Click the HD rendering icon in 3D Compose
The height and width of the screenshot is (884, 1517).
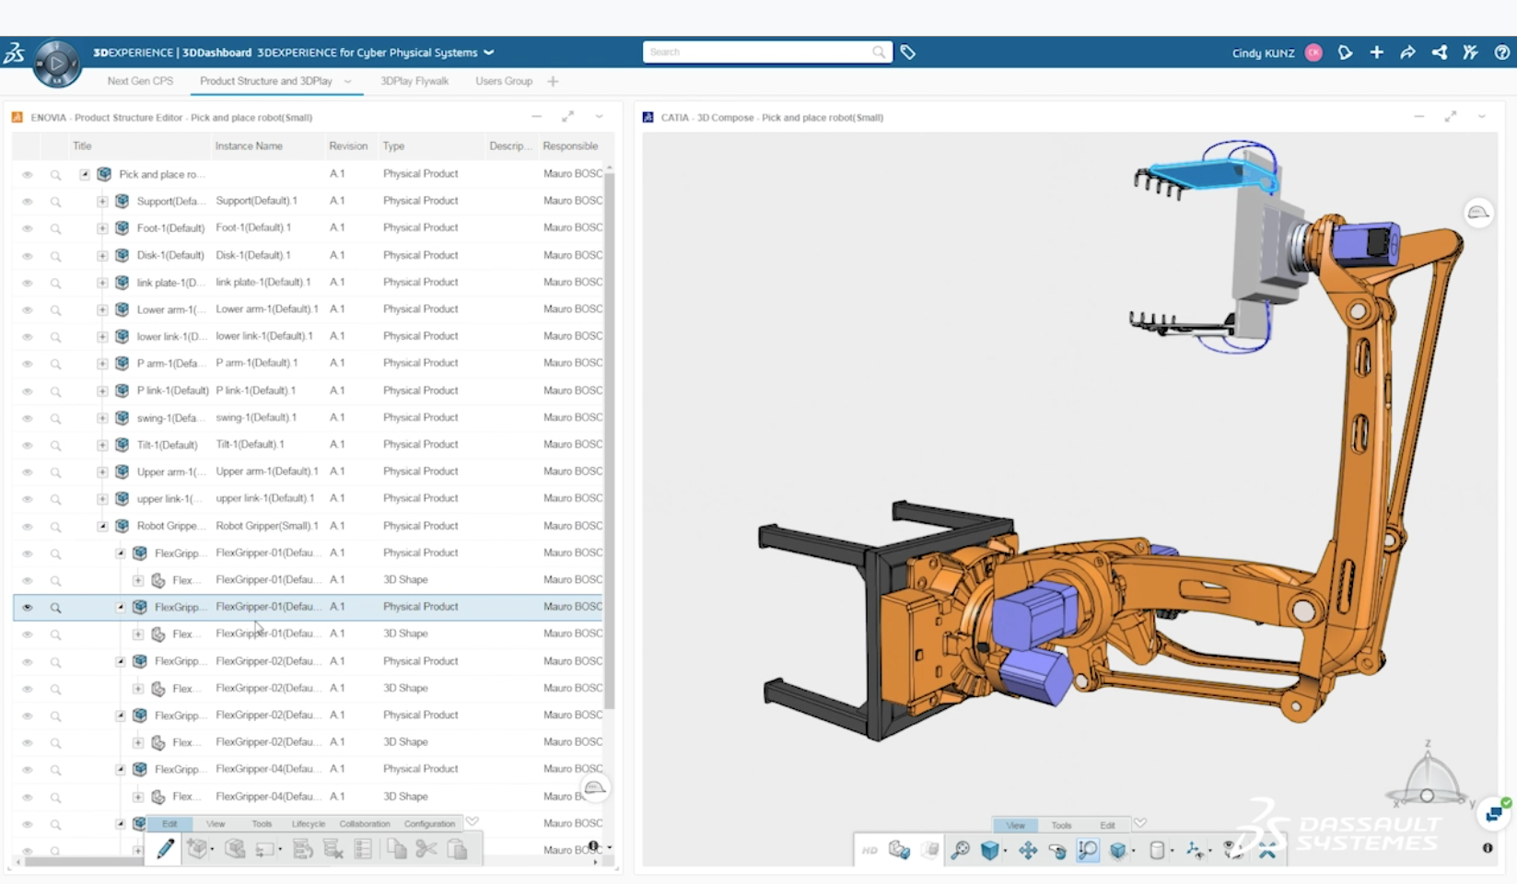pyautogui.click(x=869, y=851)
